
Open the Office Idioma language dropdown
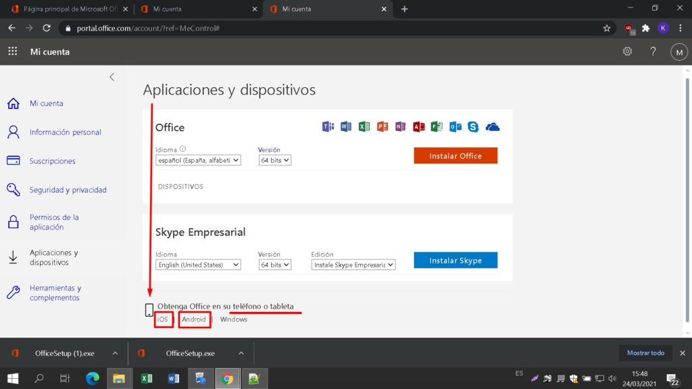pyautogui.click(x=198, y=161)
